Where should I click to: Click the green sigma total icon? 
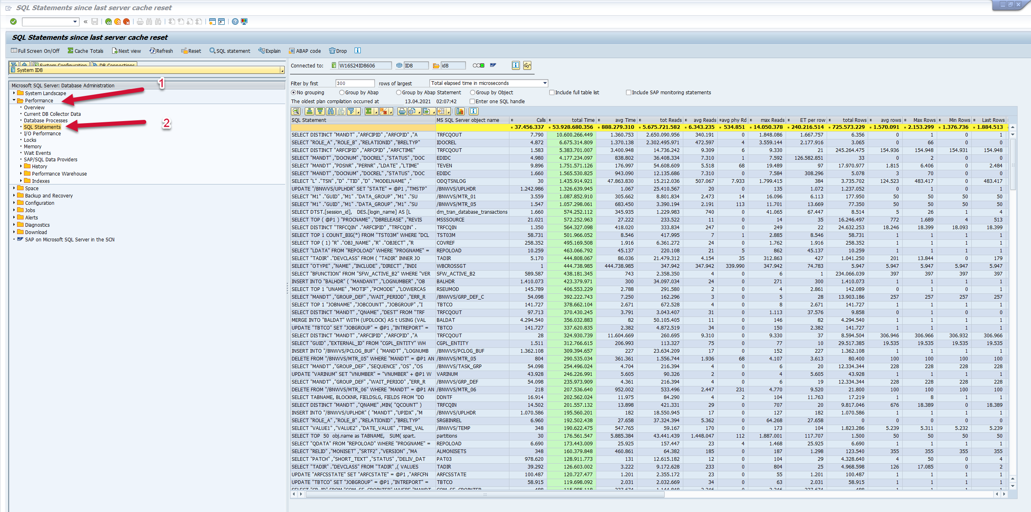tap(368, 111)
